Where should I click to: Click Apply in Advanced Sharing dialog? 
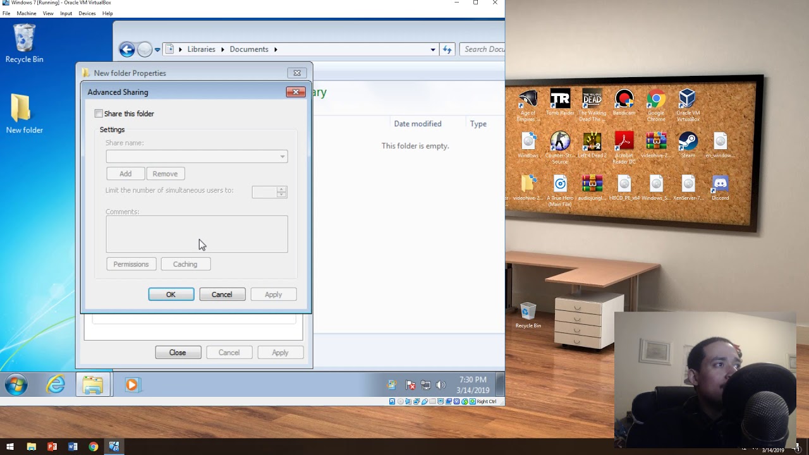pos(273,294)
